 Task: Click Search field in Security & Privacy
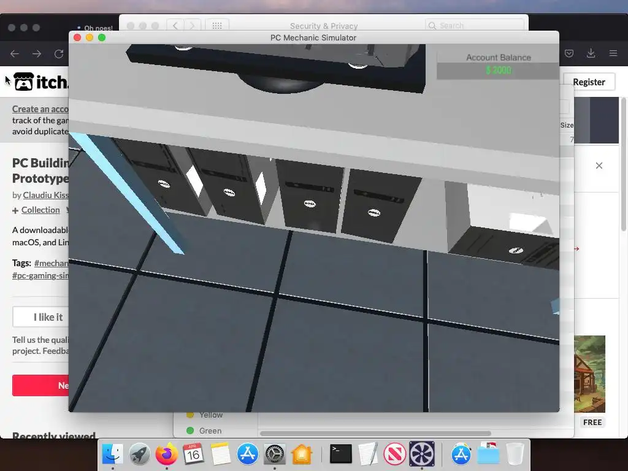[x=474, y=26]
